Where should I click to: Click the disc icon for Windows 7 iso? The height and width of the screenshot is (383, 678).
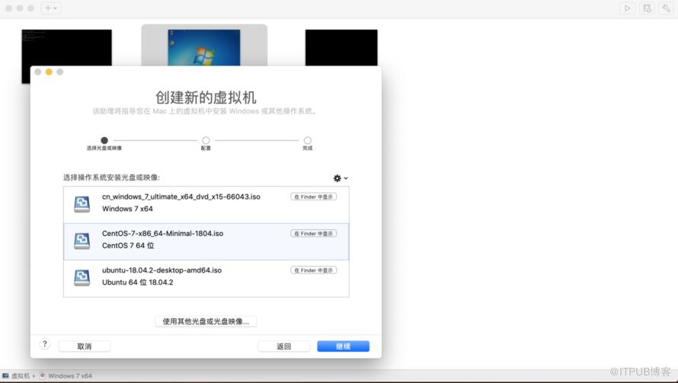(x=82, y=204)
